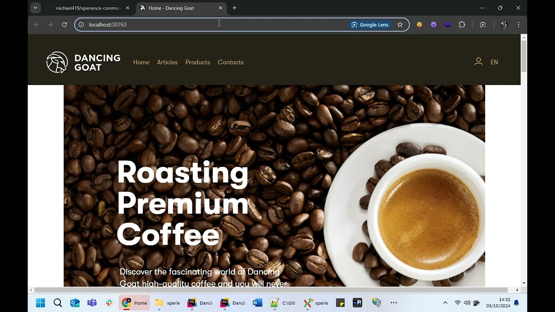Open the green-and-red X xperie taskbar window
The image size is (555, 312).
(316, 303)
